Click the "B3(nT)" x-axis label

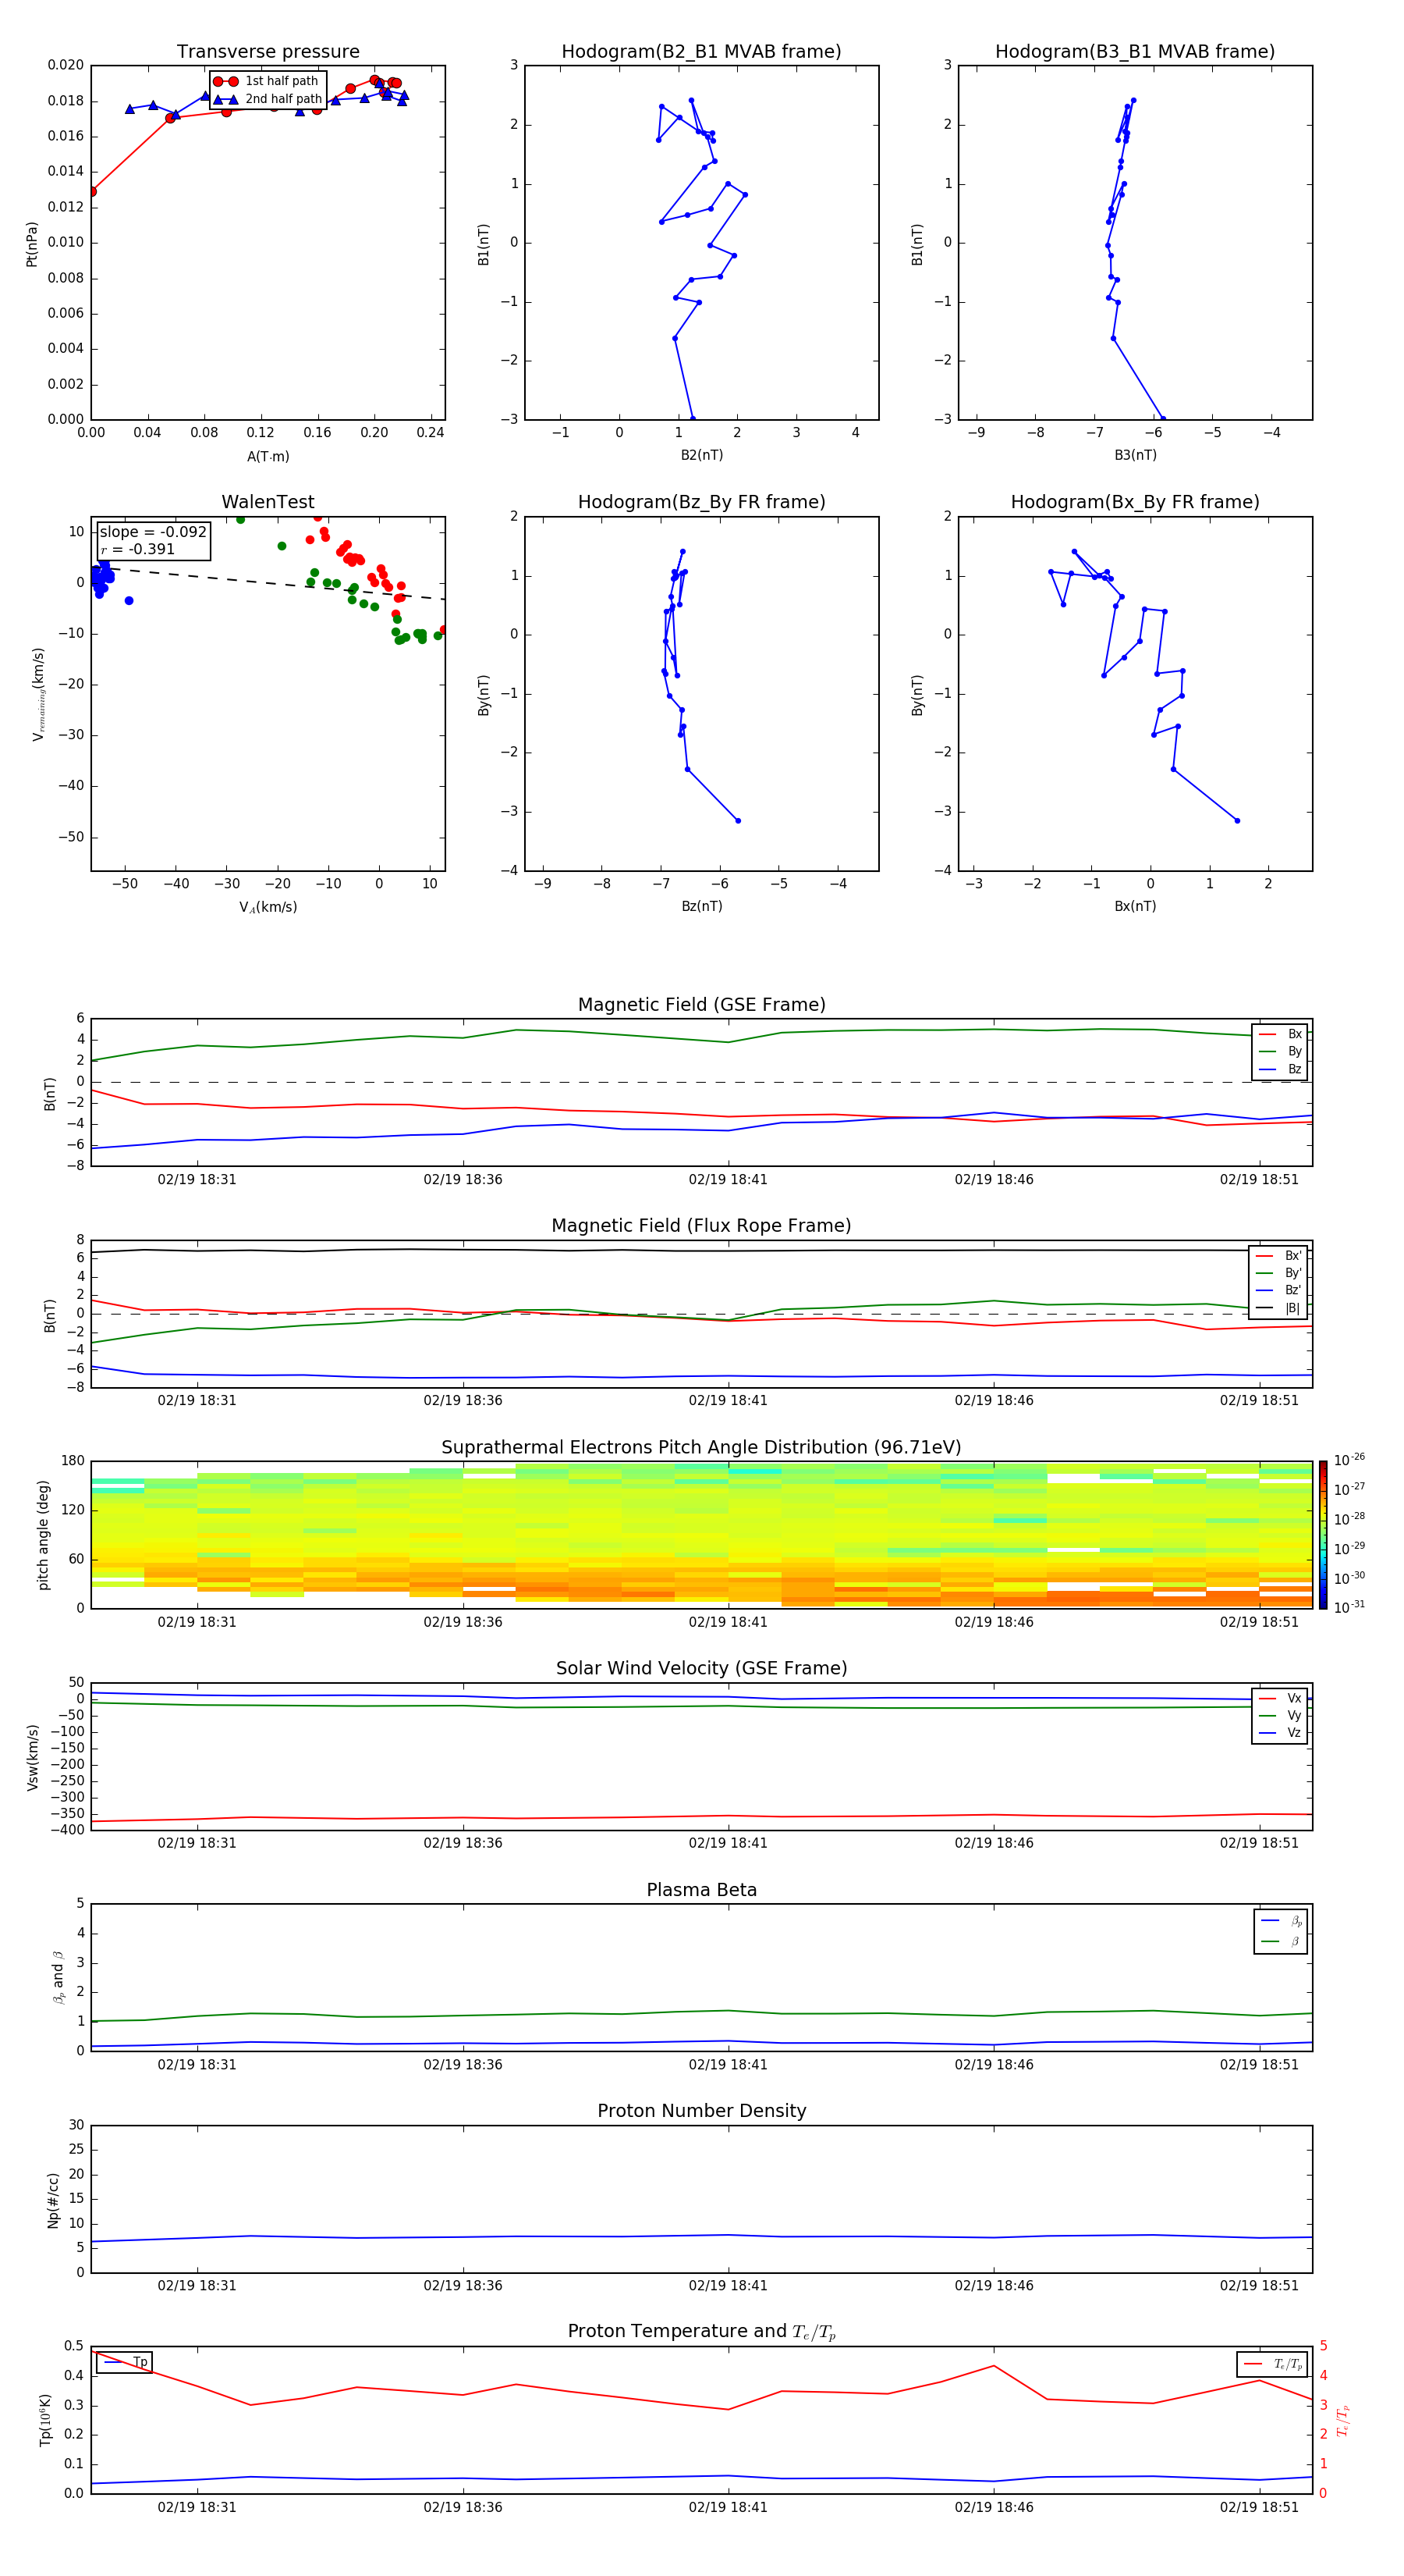pos(1135,455)
